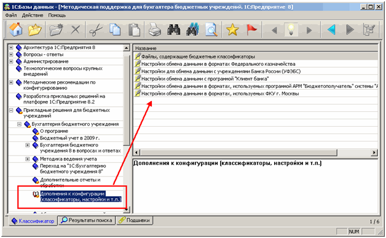Viewport: 386px width, 238px height.
Task: Expand Бухгалтерия бюджетного учреждения 8 в вопросах
Action: [x=28, y=145]
